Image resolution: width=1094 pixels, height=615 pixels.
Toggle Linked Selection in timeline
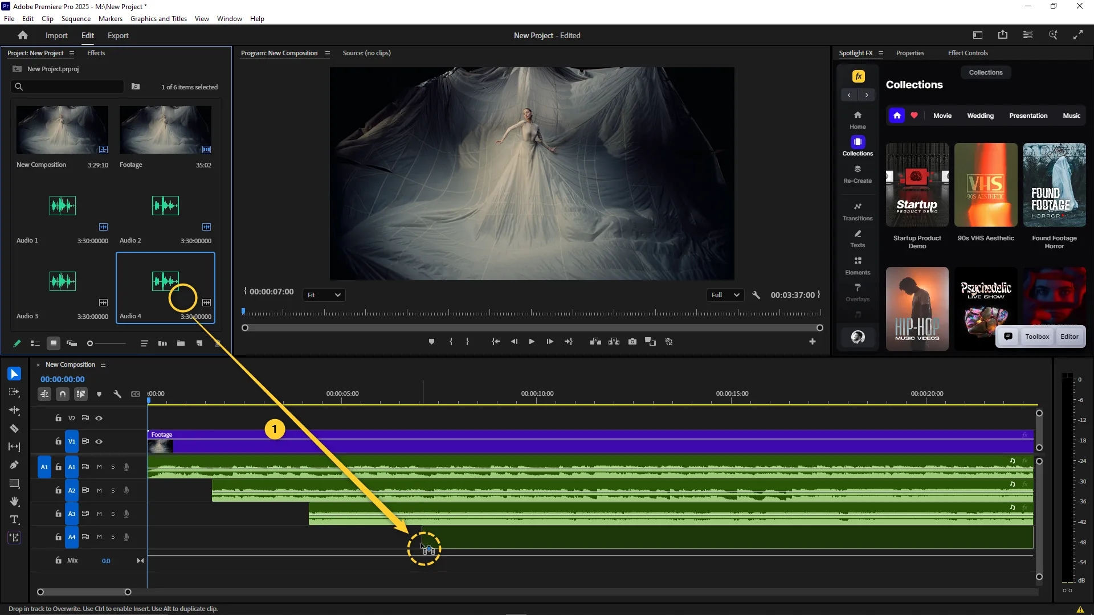81,394
